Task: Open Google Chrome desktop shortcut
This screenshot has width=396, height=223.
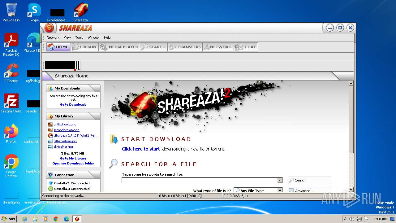Action: click(11, 166)
